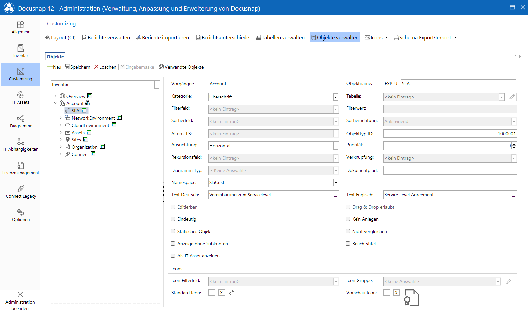Screen dimensions: 528x314
Task: Click the Vorschau Icon preview image
Action: point(412,297)
